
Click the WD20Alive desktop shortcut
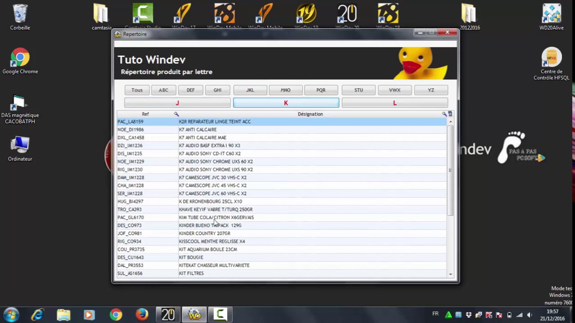552,17
